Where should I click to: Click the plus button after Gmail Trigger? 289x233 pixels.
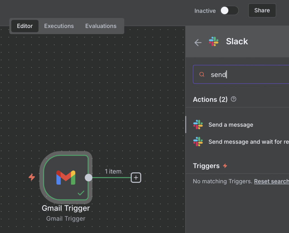pyautogui.click(x=136, y=177)
